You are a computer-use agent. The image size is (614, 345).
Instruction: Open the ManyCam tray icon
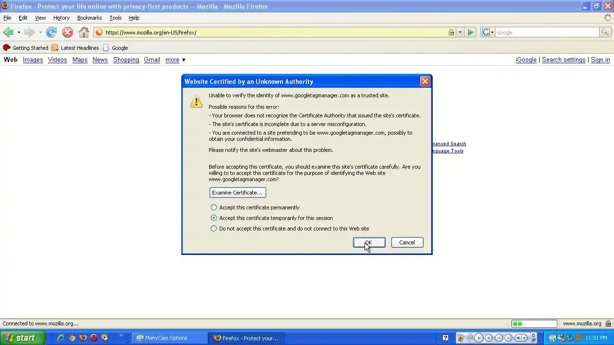(552, 338)
